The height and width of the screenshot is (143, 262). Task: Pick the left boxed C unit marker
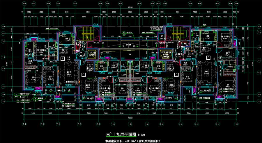click(83, 74)
